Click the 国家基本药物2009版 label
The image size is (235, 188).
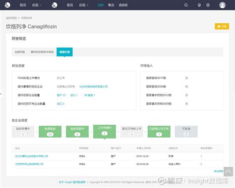[159, 103]
